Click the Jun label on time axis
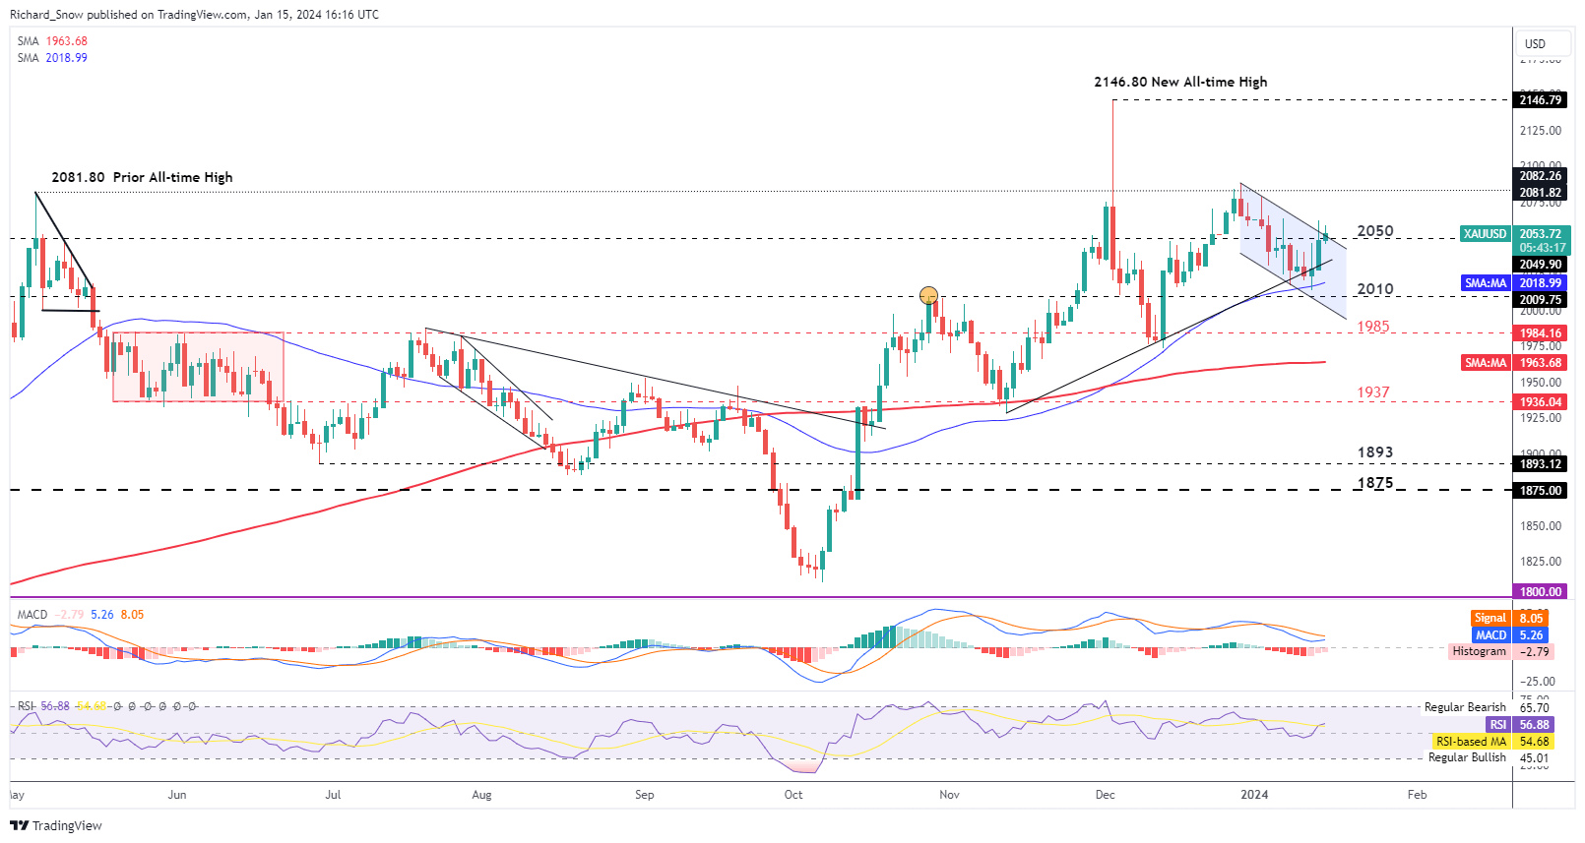Image resolution: width=1585 pixels, height=843 pixels. 177,795
